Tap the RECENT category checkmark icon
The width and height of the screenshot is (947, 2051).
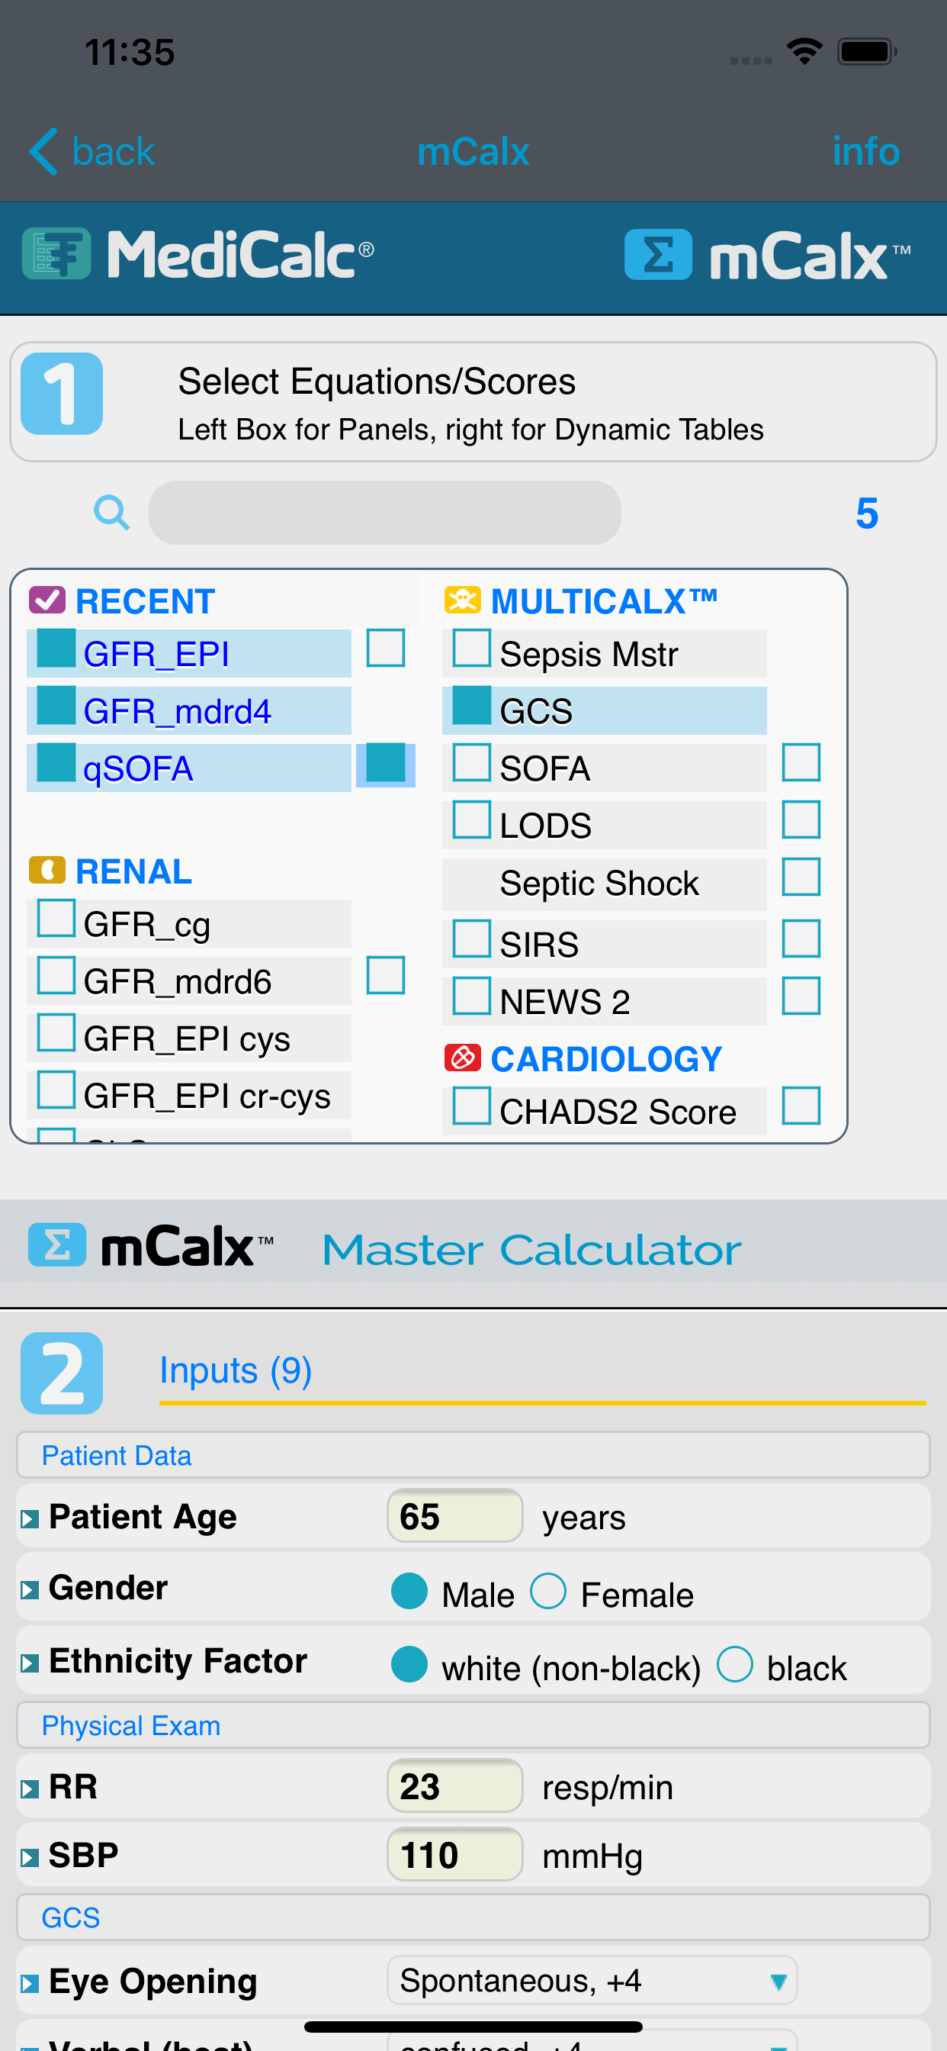click(x=47, y=600)
